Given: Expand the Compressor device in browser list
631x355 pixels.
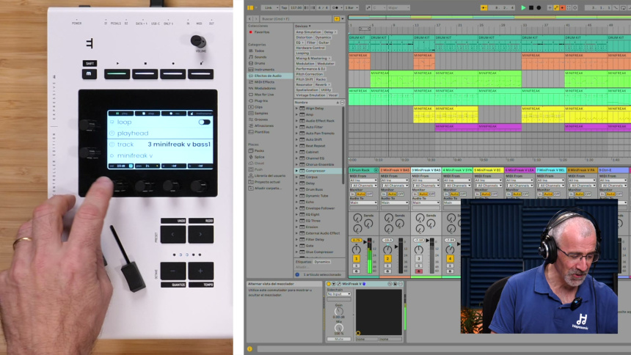Looking at the screenshot, I should click(x=297, y=171).
